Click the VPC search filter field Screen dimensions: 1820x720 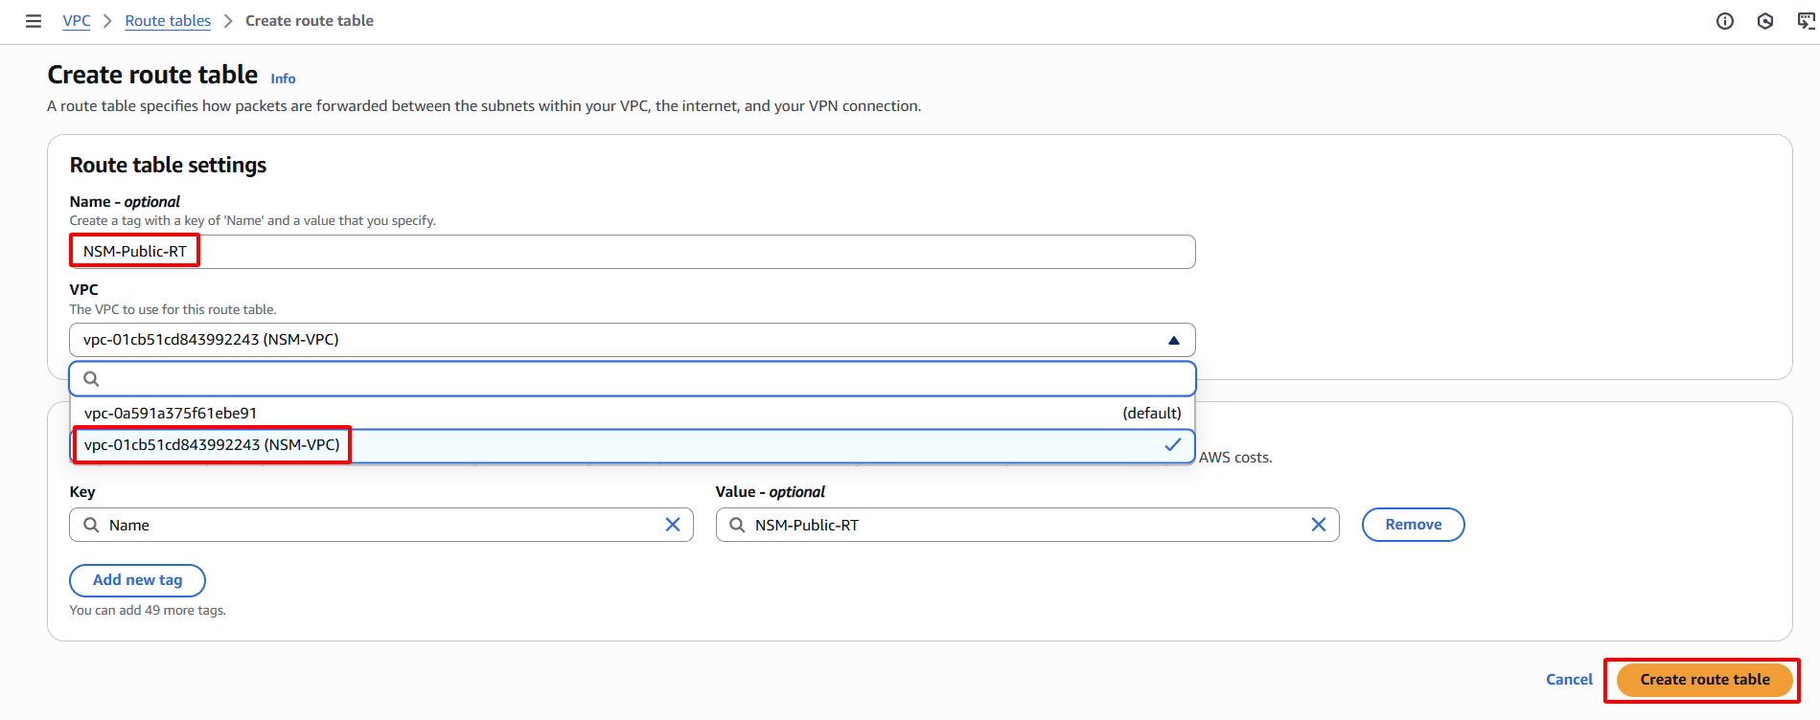[633, 379]
